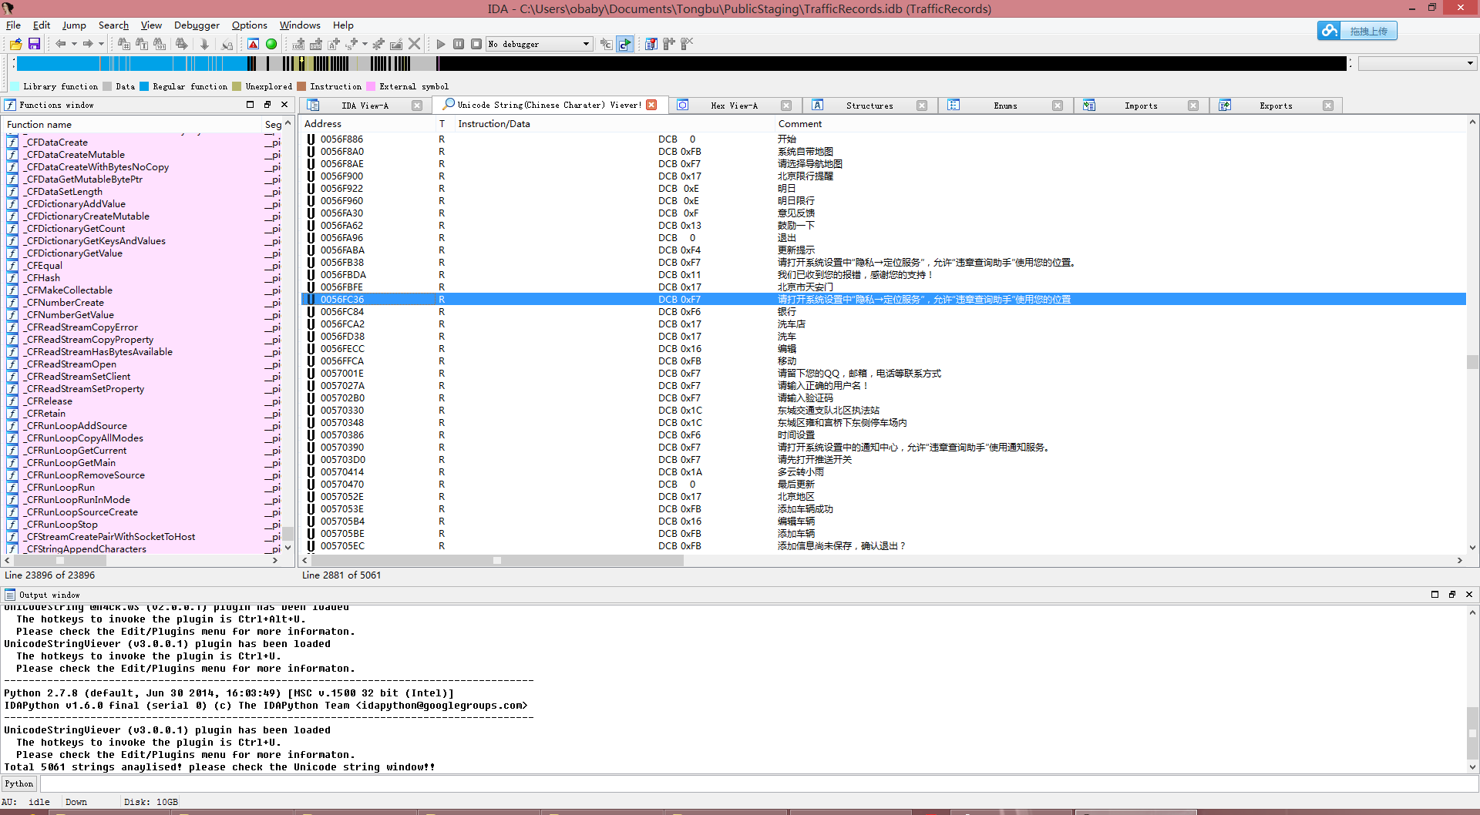The height and width of the screenshot is (815, 1480).
Task: Start process with the play icon
Action: coord(441,44)
